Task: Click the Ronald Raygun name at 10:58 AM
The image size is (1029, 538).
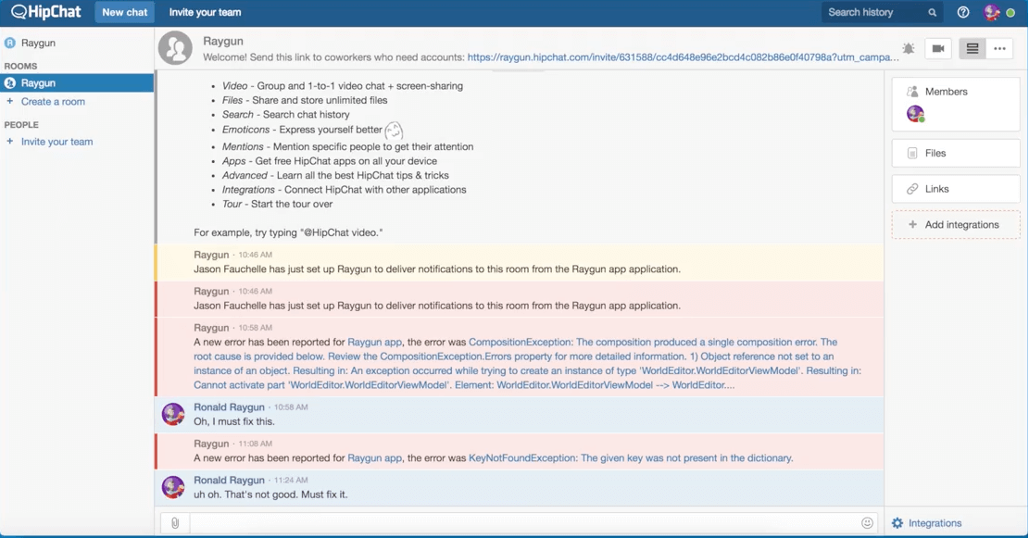Action: (x=229, y=407)
